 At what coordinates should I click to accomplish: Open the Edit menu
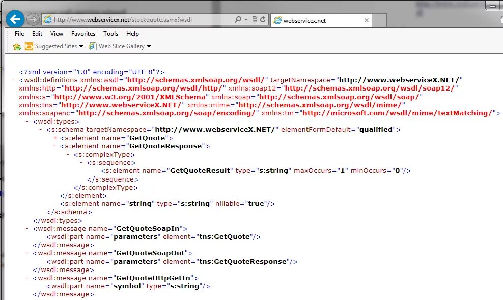point(37,34)
